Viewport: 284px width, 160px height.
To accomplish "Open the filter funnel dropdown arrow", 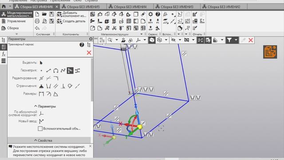I will coord(236,40).
